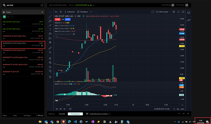
Task: Redo the chart action
Action: point(94,12)
